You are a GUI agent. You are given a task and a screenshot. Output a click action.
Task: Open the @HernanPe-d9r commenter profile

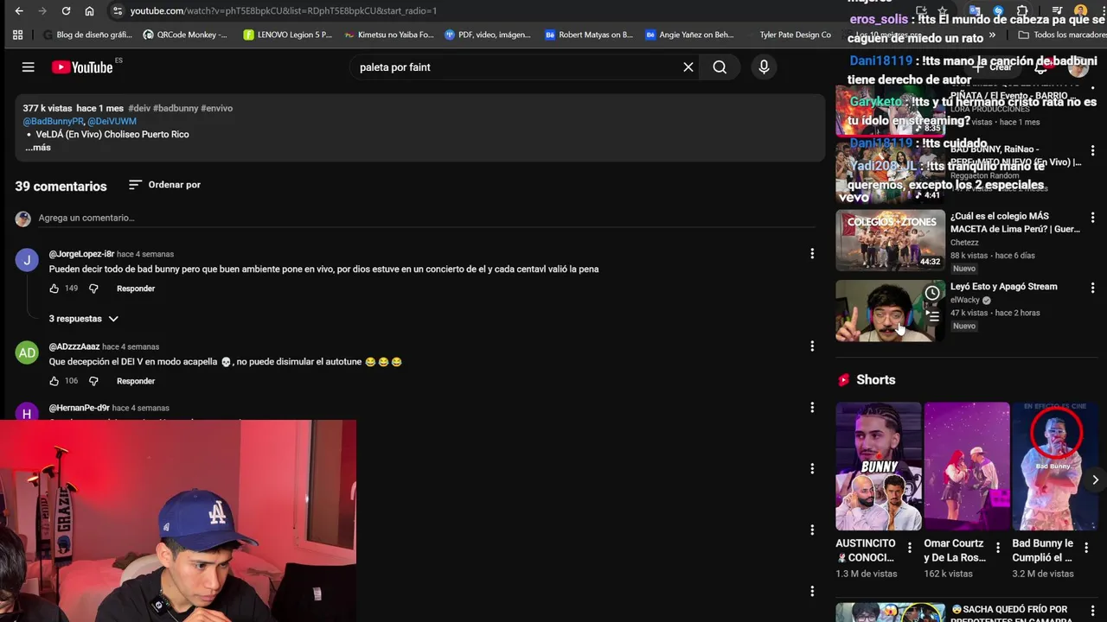[79, 408]
